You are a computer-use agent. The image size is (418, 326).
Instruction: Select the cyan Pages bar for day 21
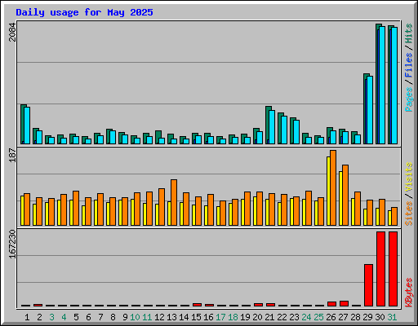click(x=272, y=127)
